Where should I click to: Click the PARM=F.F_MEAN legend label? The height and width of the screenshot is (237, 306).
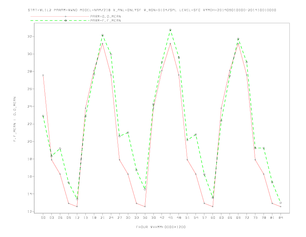105,21
